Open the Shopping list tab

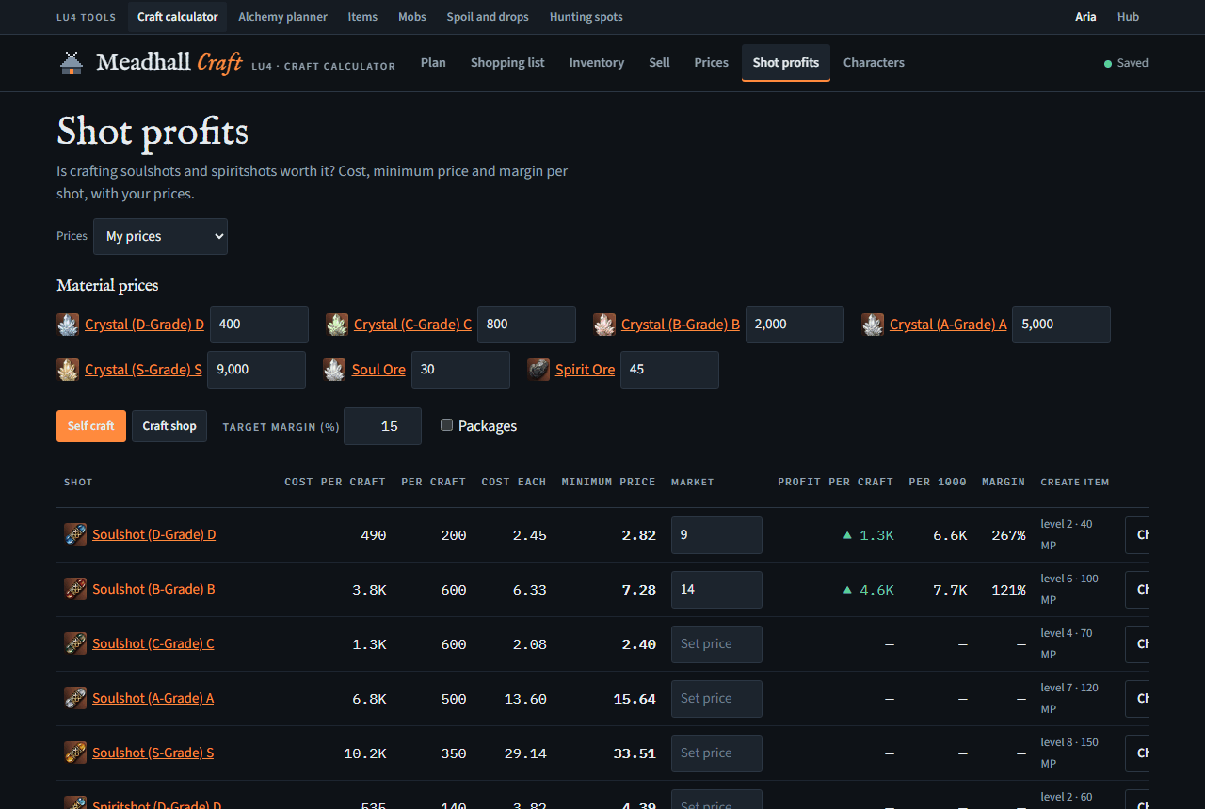[507, 63]
